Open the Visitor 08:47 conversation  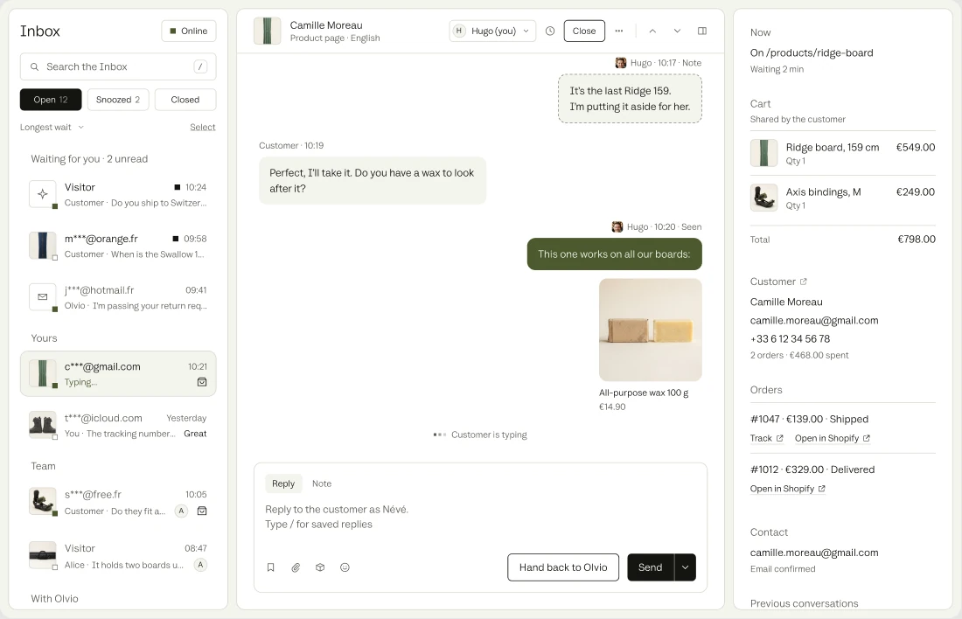coord(118,556)
